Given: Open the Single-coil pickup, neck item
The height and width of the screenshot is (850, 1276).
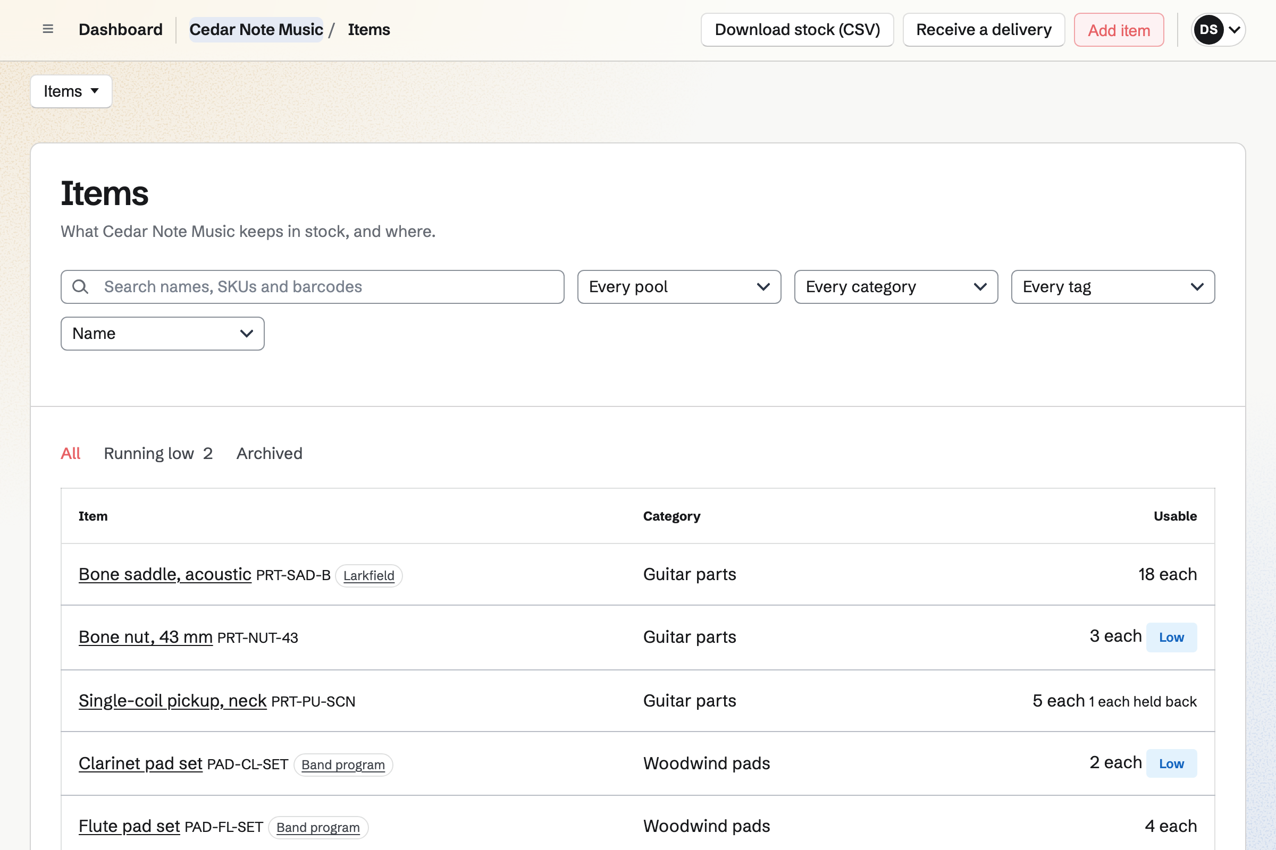Looking at the screenshot, I should point(172,701).
